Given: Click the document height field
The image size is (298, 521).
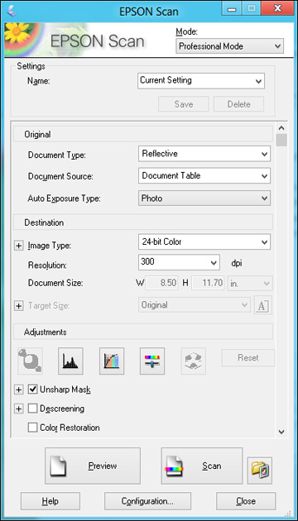Looking at the screenshot, I should click(208, 284).
